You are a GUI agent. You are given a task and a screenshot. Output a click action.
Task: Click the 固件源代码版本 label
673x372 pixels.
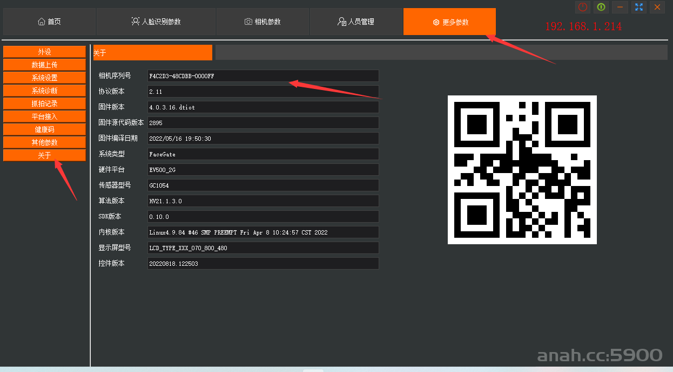coord(121,122)
